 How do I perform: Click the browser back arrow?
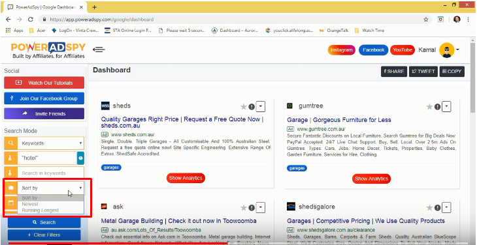point(8,20)
